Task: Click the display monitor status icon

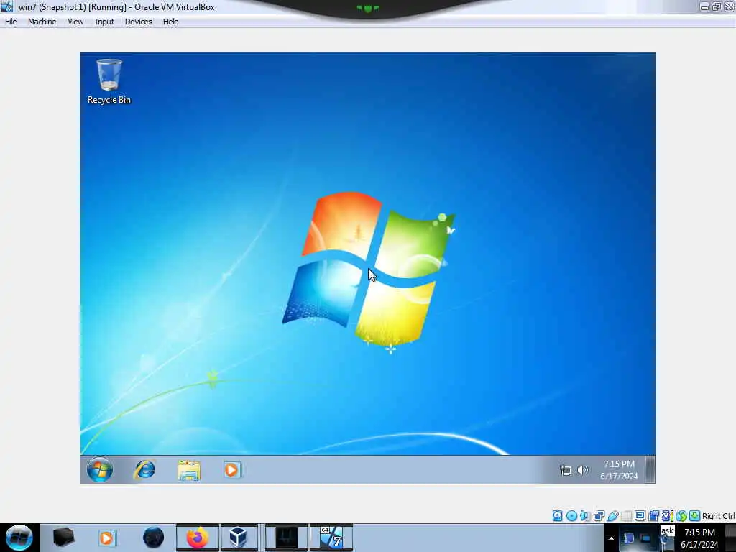Action: click(x=640, y=516)
